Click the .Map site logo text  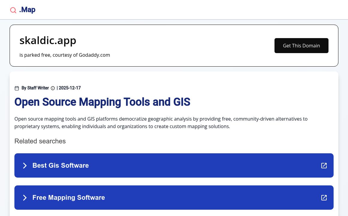(27, 10)
